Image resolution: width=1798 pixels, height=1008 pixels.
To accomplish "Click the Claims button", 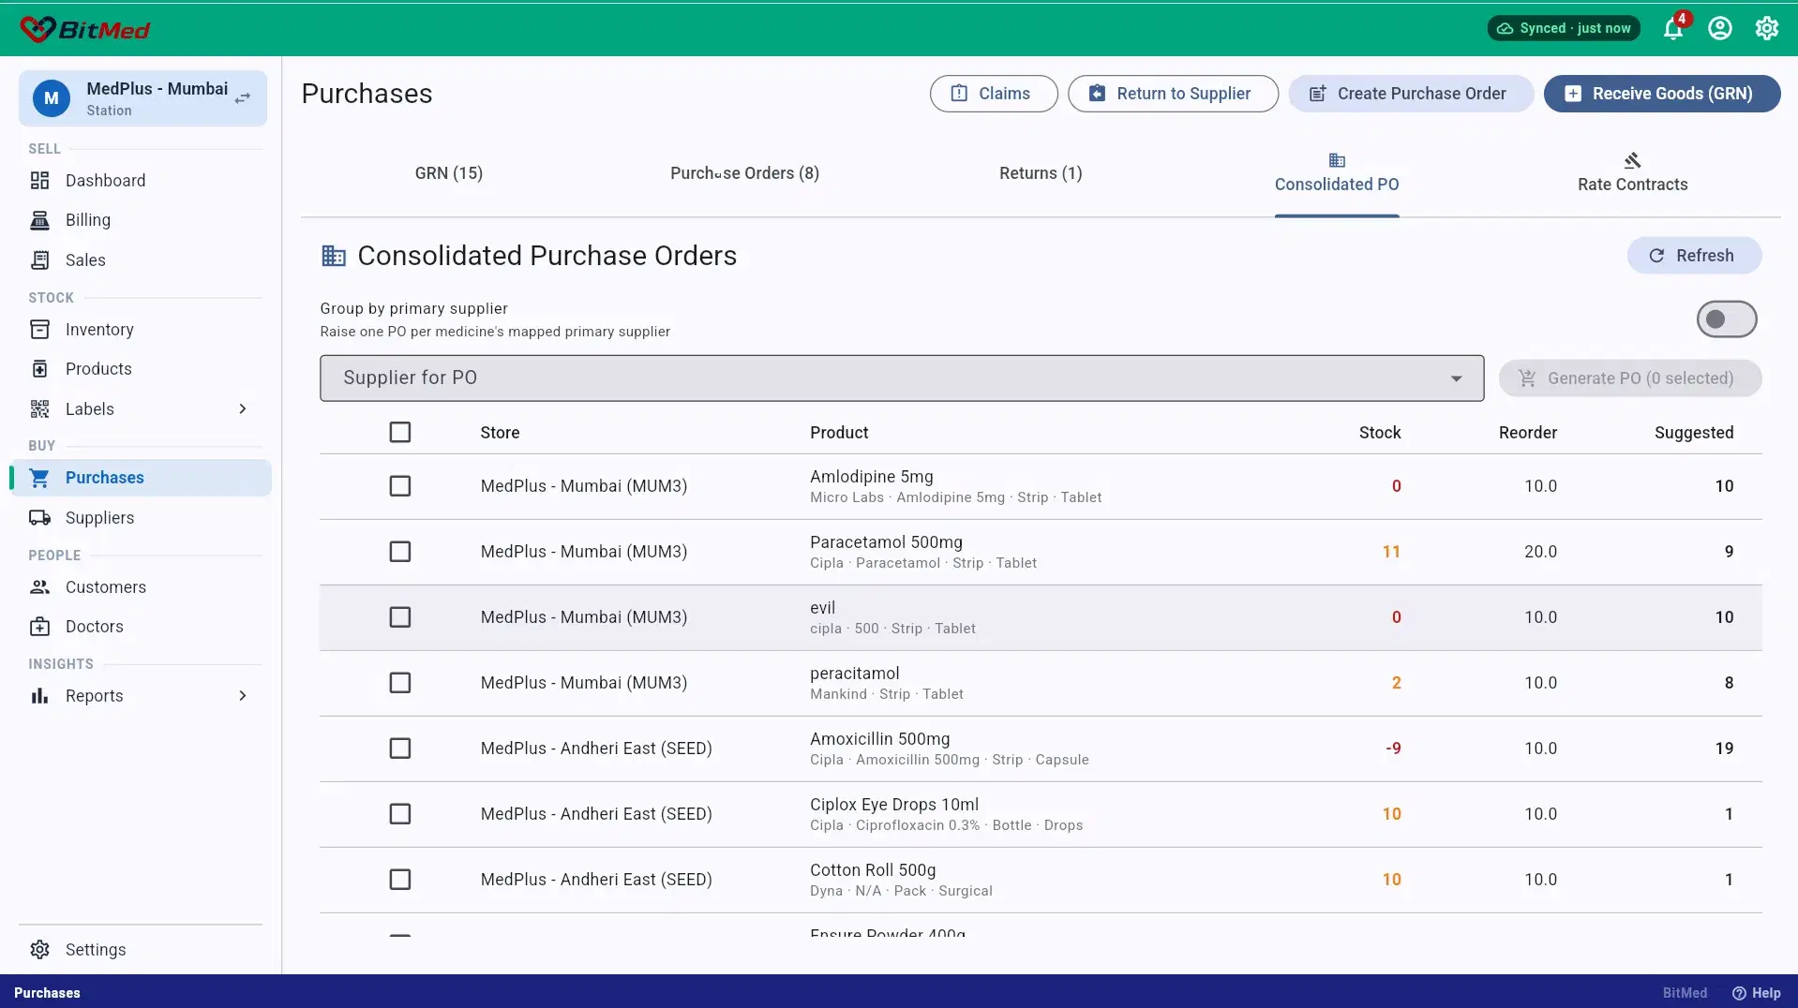I will [994, 94].
